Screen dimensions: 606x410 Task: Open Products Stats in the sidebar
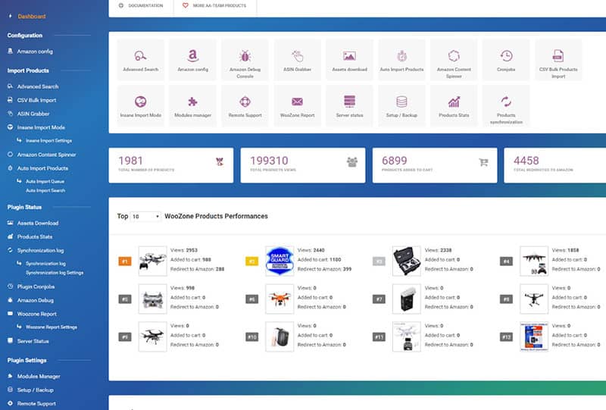click(35, 236)
